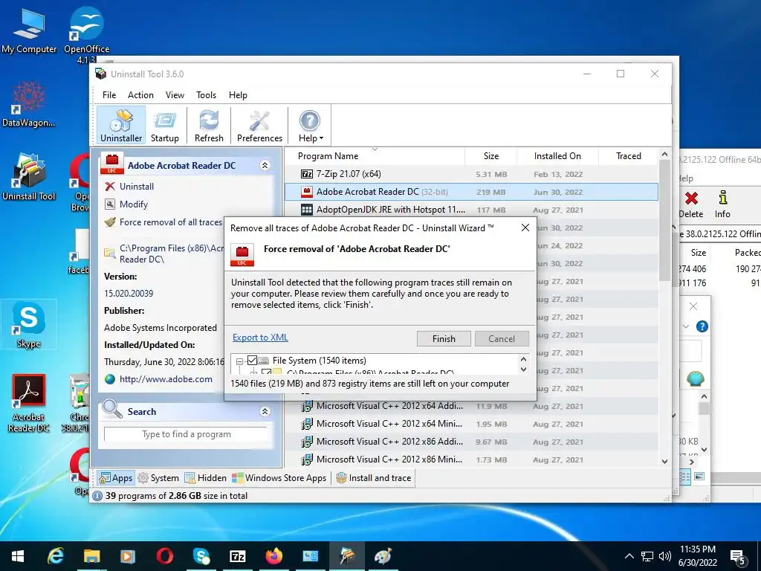Click the 'Type to find a program' field
761x571 pixels.
click(x=187, y=434)
